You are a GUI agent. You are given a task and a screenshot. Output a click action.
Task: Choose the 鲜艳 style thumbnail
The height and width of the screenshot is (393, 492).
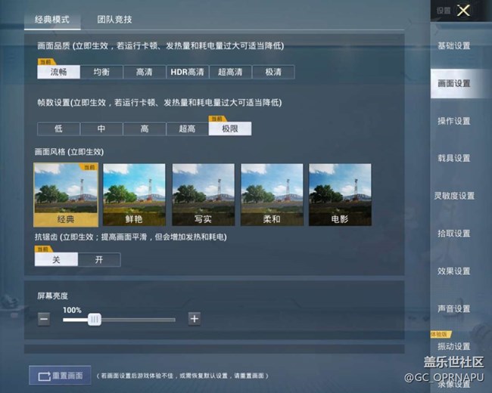(134, 195)
